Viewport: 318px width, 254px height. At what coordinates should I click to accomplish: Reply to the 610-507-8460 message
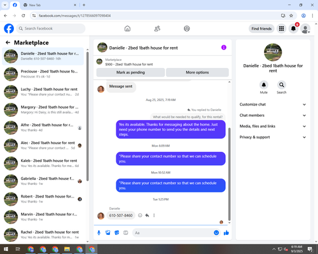click(147, 215)
